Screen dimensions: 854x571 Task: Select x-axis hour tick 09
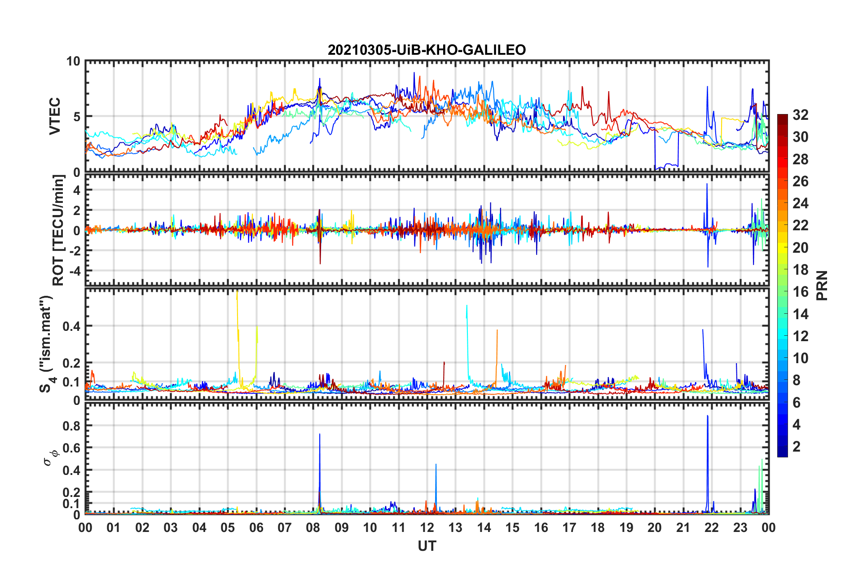click(342, 527)
